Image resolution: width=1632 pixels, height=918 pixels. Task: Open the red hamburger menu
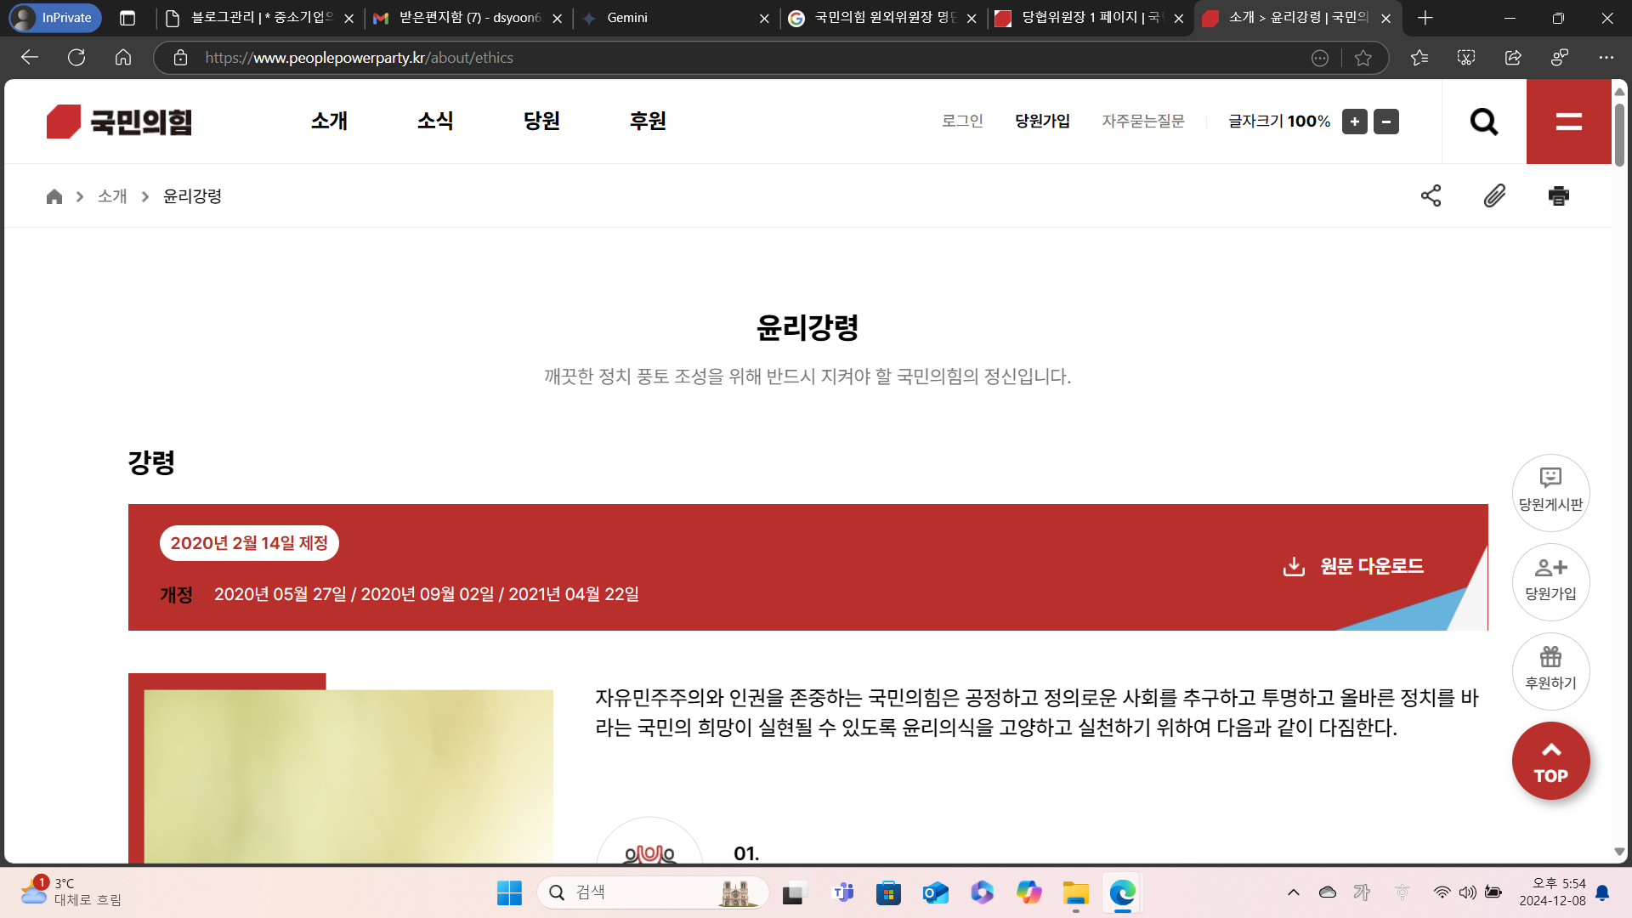coord(1568,122)
